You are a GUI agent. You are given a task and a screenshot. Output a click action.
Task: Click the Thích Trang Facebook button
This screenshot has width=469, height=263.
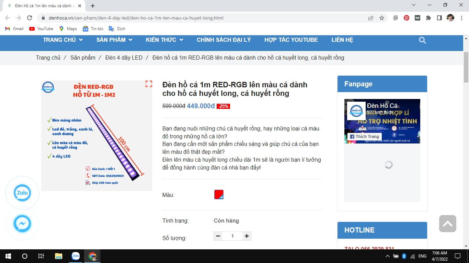364,136
